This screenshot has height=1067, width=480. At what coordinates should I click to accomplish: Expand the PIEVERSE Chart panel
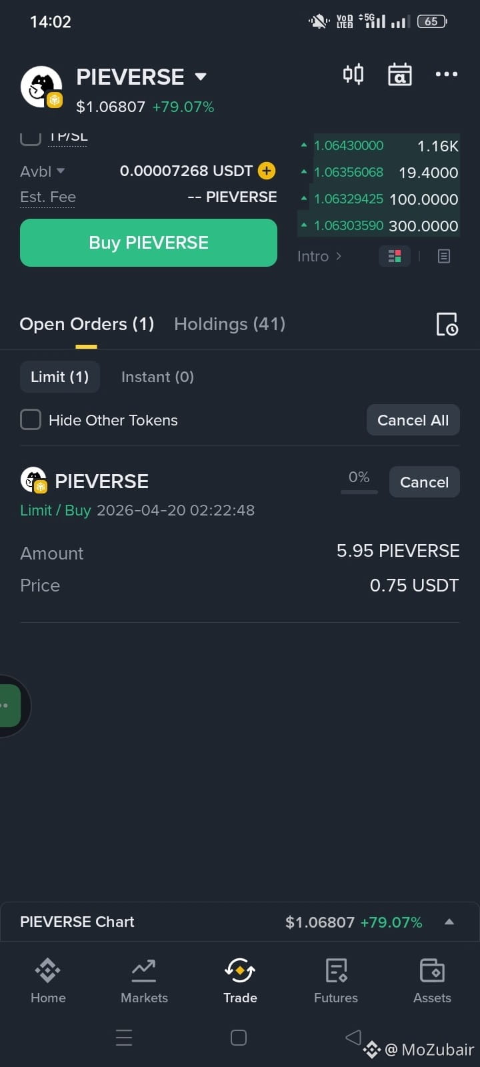(449, 922)
